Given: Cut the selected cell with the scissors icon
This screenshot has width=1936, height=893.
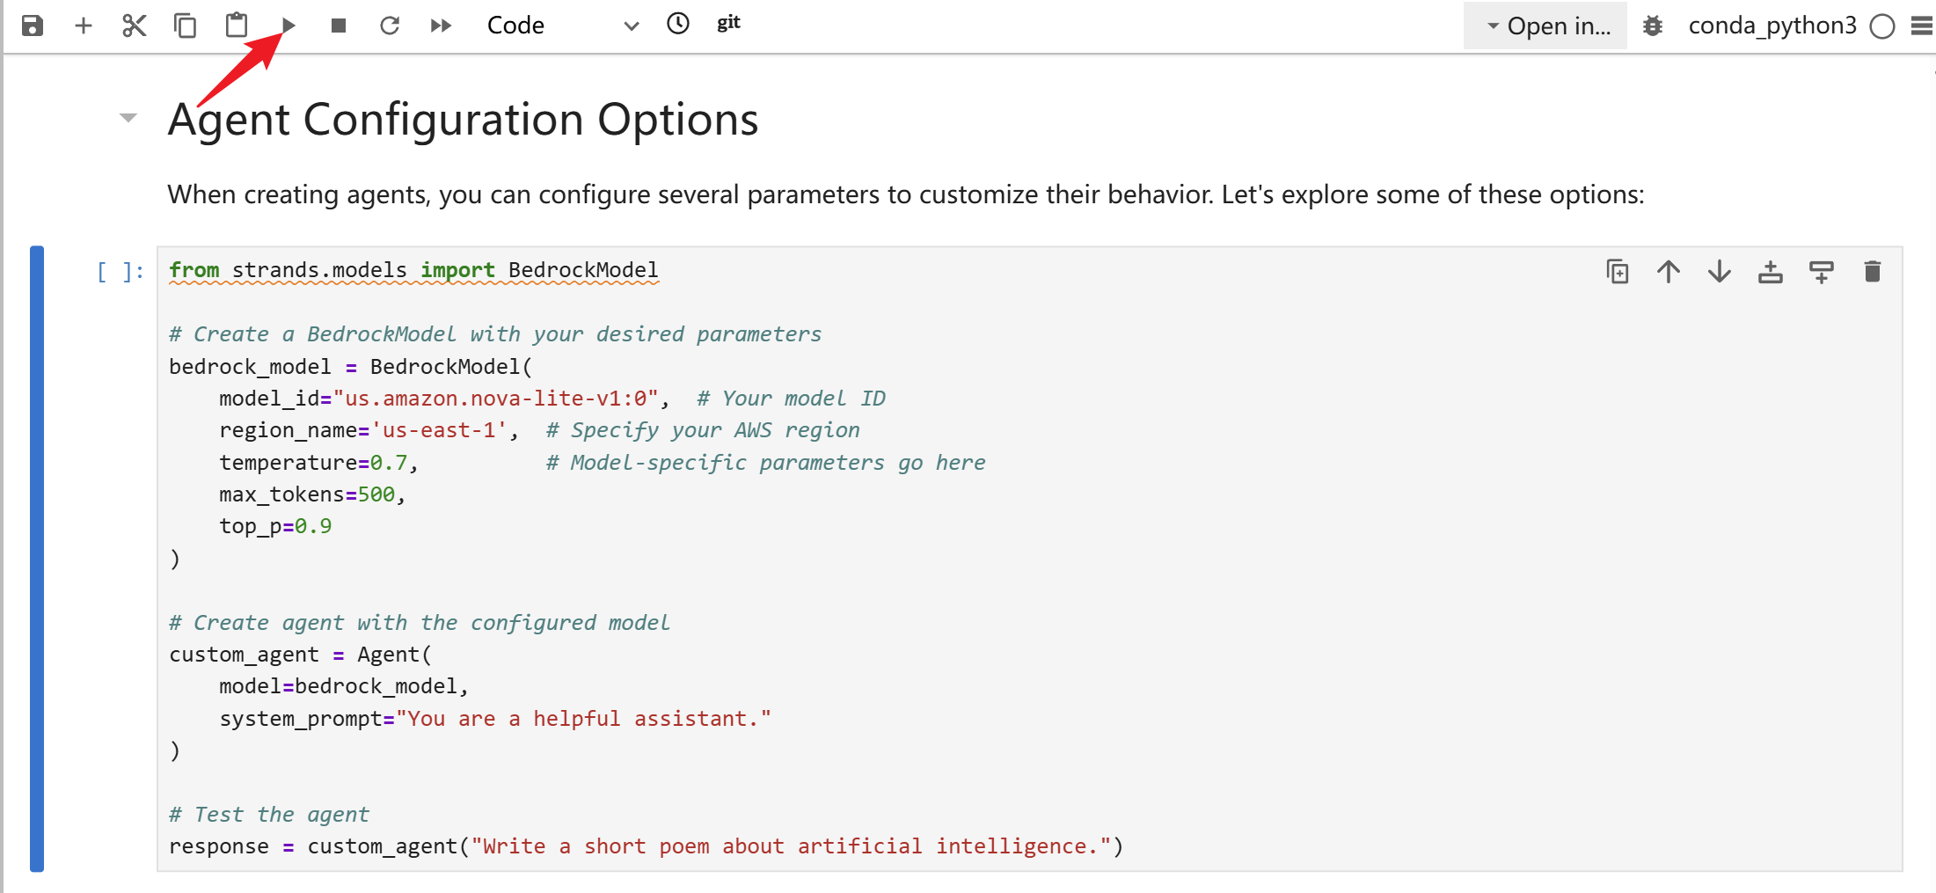Looking at the screenshot, I should click(134, 26).
